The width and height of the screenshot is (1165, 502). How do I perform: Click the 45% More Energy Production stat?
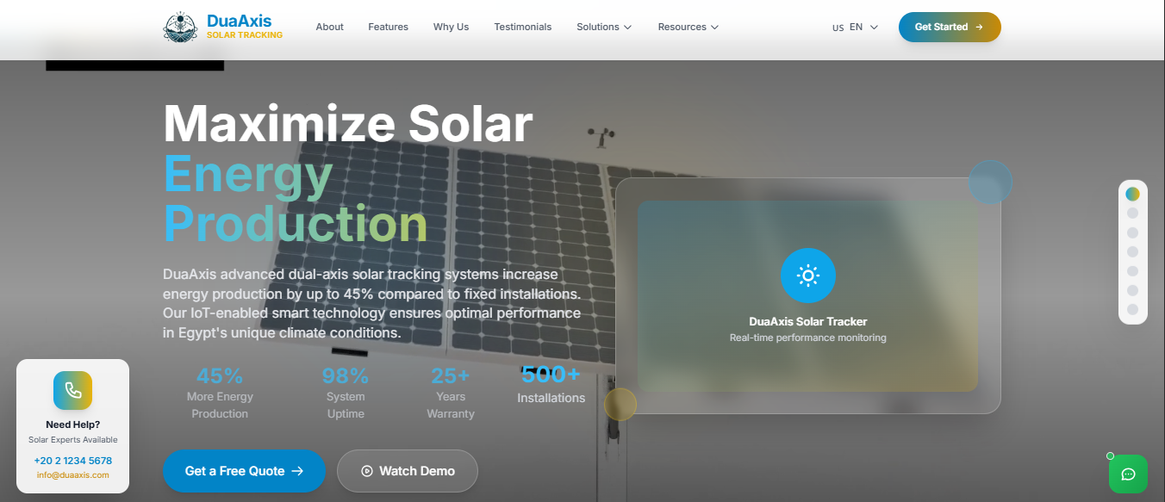click(220, 393)
